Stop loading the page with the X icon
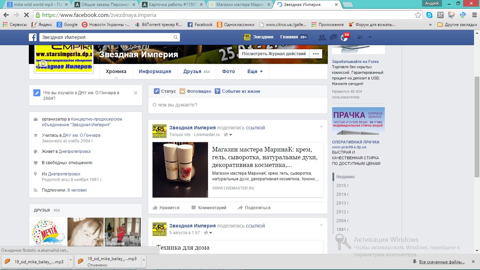The width and height of the screenshot is (480, 270). point(27,15)
